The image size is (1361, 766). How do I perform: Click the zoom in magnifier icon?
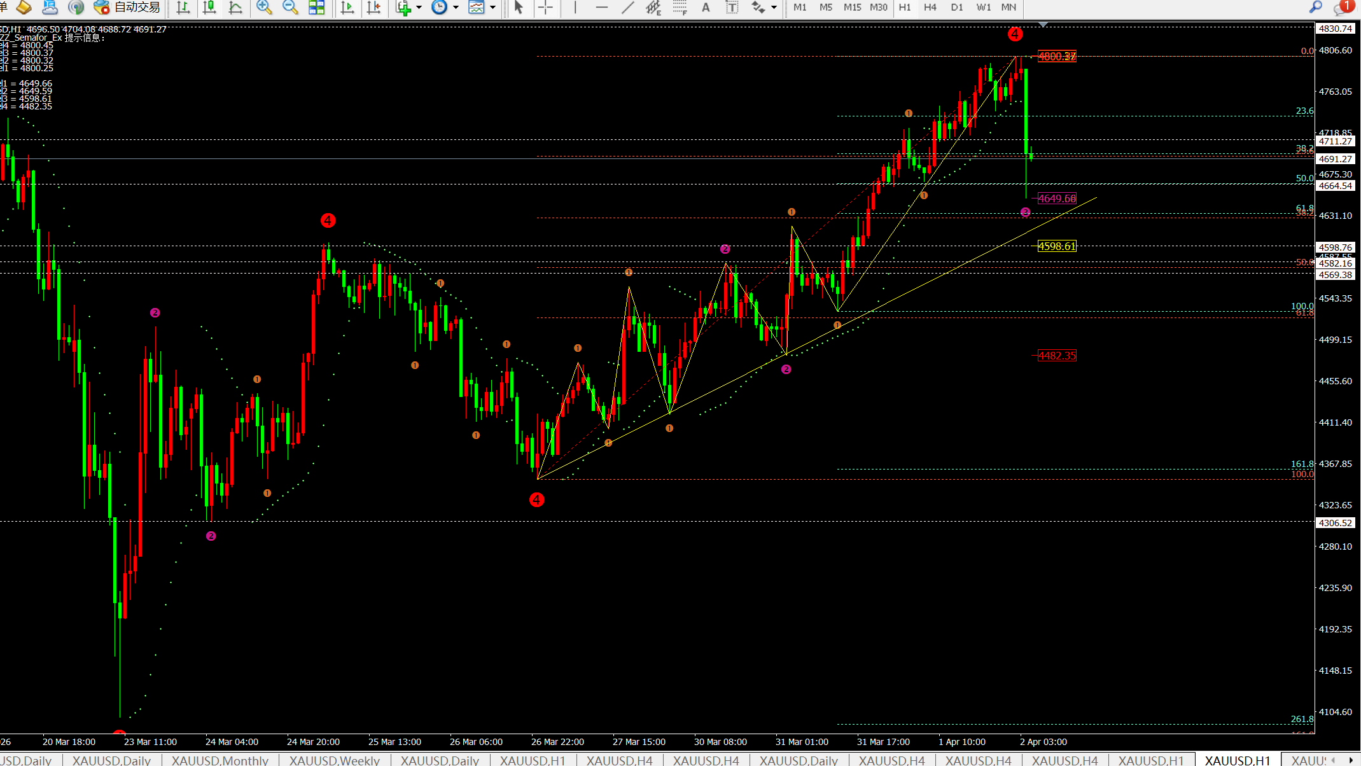click(x=263, y=8)
